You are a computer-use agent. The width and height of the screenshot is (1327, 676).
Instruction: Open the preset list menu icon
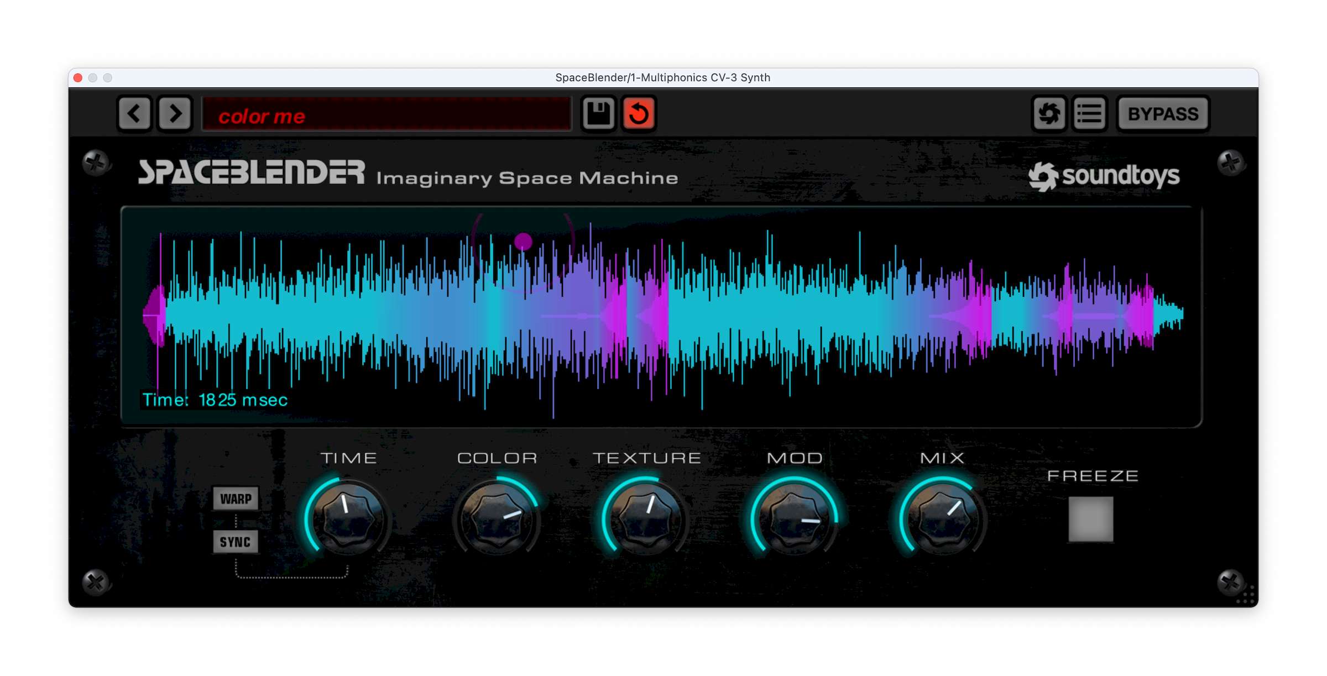(1089, 114)
